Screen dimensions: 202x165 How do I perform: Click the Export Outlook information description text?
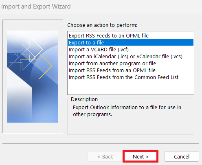pyautogui.click(x=127, y=111)
